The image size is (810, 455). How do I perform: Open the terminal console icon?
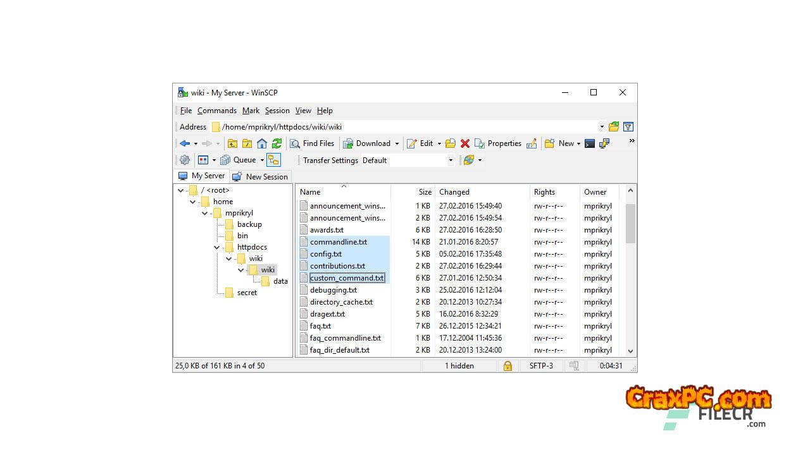pyautogui.click(x=590, y=143)
